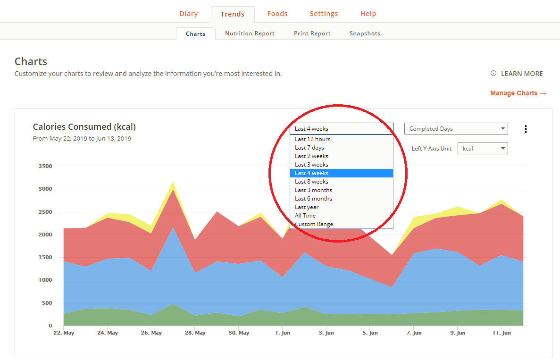Pick Last 2 weeks option

click(342, 156)
